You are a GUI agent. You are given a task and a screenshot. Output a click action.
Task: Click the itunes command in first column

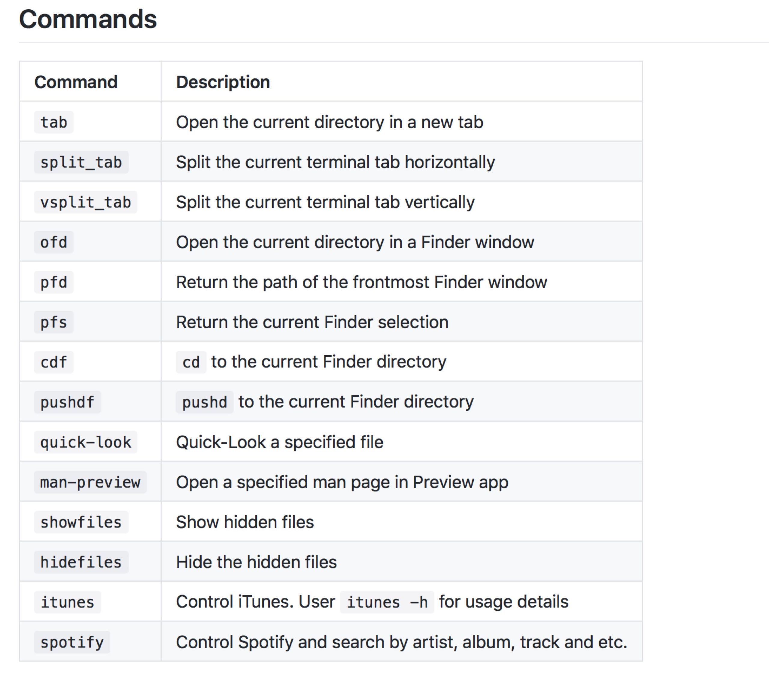tap(67, 602)
